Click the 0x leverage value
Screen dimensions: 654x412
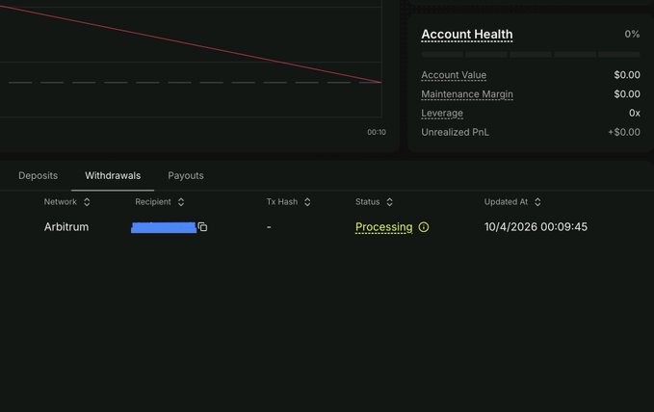pyautogui.click(x=635, y=113)
